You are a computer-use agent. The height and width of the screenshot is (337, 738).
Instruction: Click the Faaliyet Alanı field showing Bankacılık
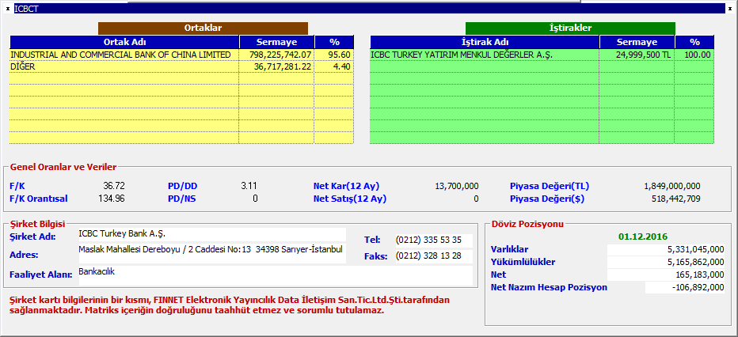[x=276, y=275]
